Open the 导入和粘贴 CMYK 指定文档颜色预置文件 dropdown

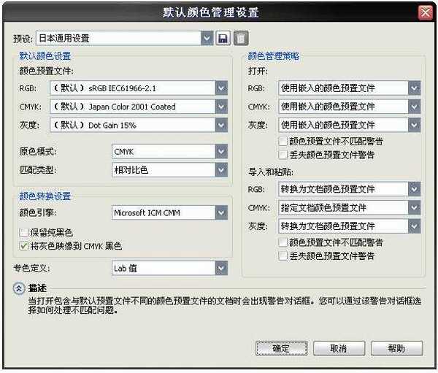click(x=414, y=207)
